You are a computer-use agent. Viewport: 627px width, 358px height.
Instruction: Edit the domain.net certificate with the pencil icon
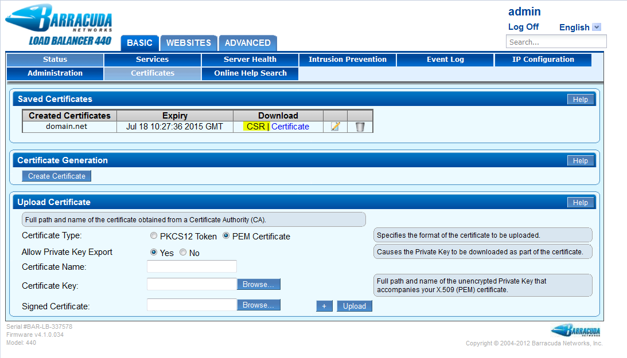click(x=336, y=127)
